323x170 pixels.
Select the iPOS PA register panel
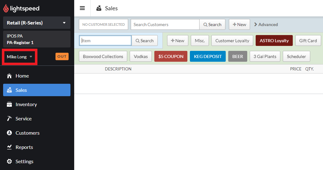coord(36,39)
